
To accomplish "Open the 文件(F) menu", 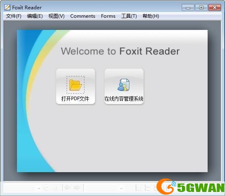I will tap(14, 16).
